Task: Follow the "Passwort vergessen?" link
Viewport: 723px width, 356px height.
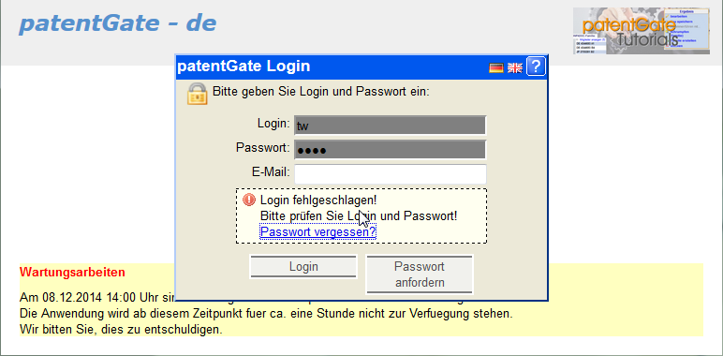Action: (x=318, y=231)
